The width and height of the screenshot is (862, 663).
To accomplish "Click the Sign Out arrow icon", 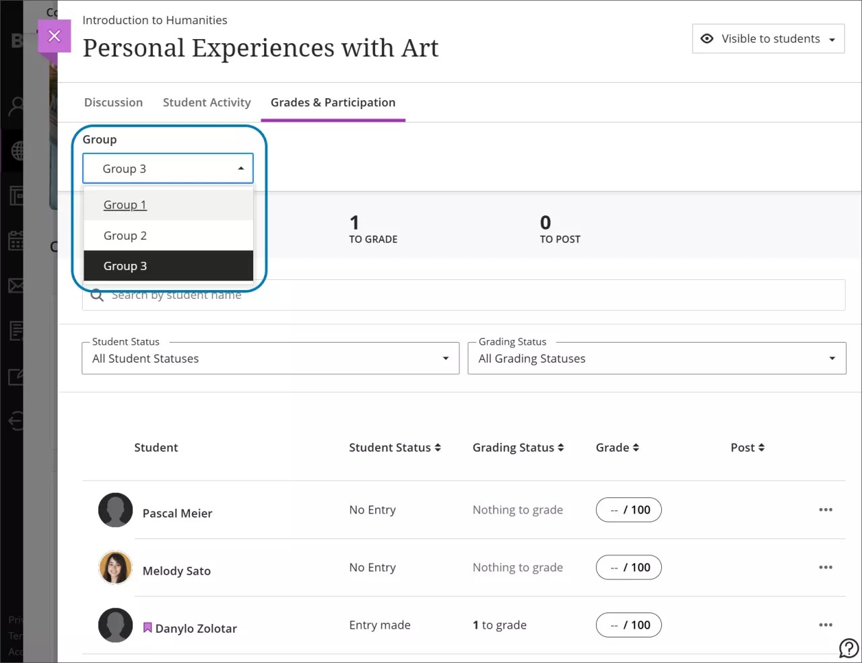I will click(x=15, y=421).
